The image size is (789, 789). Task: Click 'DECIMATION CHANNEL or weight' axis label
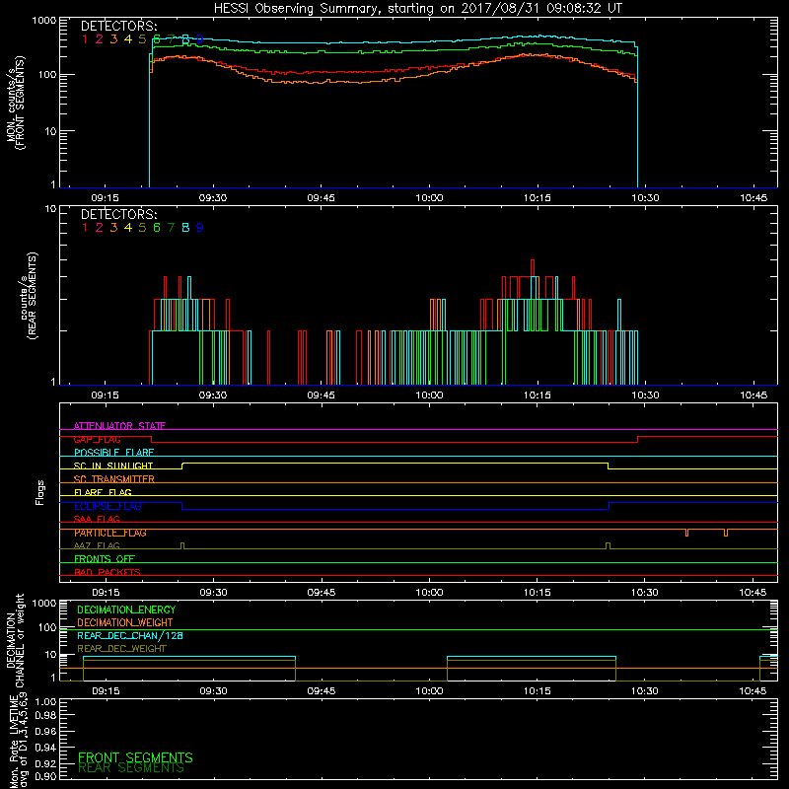[x=16, y=640]
